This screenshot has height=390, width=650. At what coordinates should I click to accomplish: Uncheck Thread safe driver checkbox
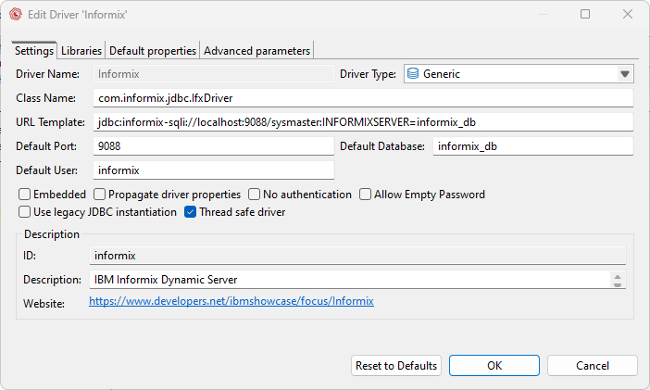tap(191, 212)
